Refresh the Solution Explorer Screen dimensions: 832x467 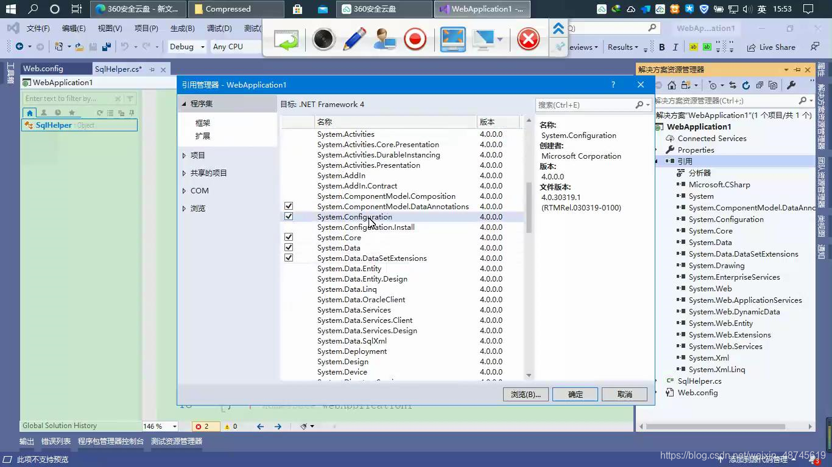[x=746, y=85]
